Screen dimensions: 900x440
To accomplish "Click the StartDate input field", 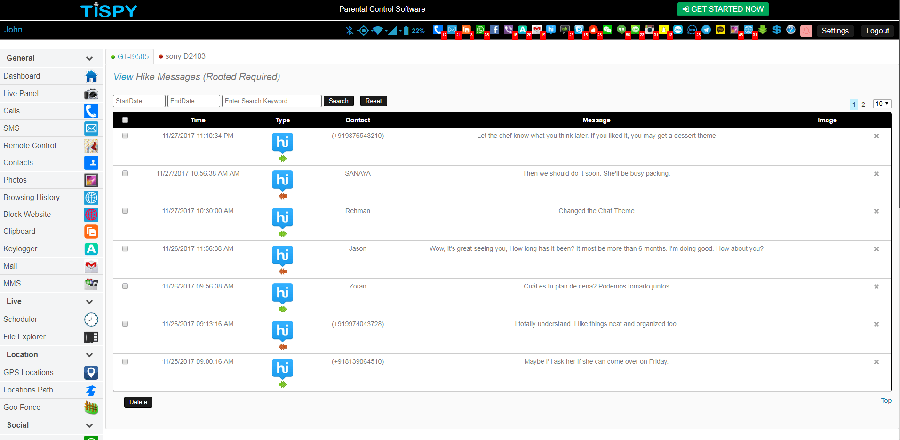I will pos(139,101).
